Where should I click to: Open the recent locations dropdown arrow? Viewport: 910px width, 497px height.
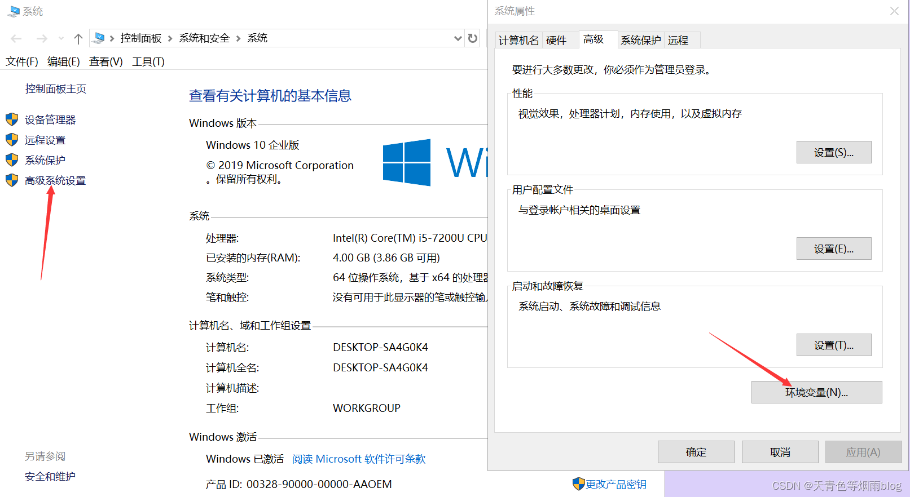click(61, 39)
